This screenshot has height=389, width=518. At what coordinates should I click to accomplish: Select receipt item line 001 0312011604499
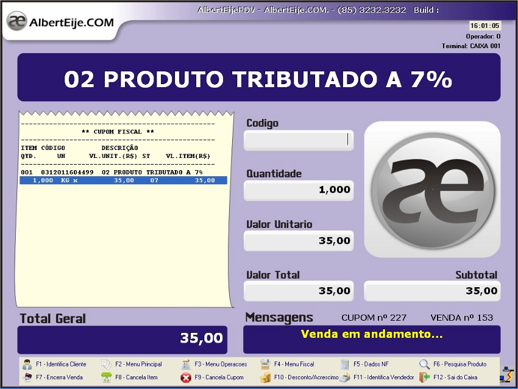(x=112, y=172)
